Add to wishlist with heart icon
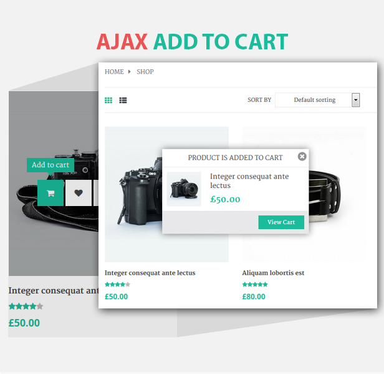This screenshot has width=384, height=374. coord(79,193)
